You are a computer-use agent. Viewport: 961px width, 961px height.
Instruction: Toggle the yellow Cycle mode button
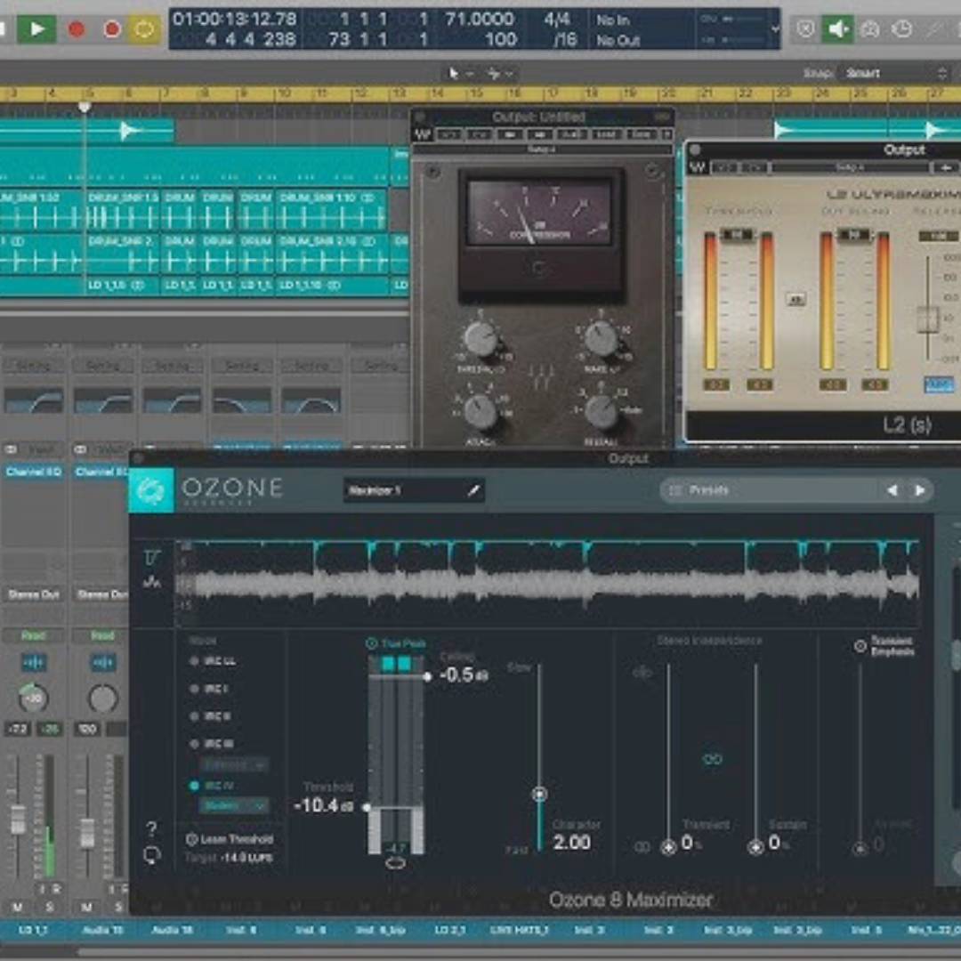point(143,28)
